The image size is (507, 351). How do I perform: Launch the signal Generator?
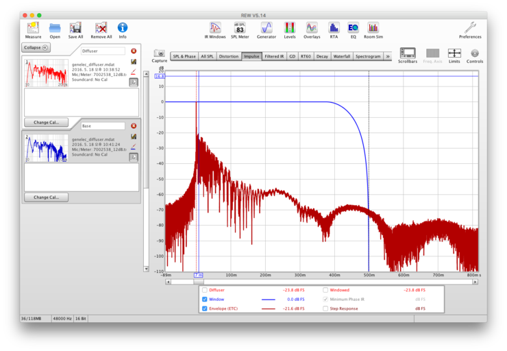pyautogui.click(x=267, y=29)
